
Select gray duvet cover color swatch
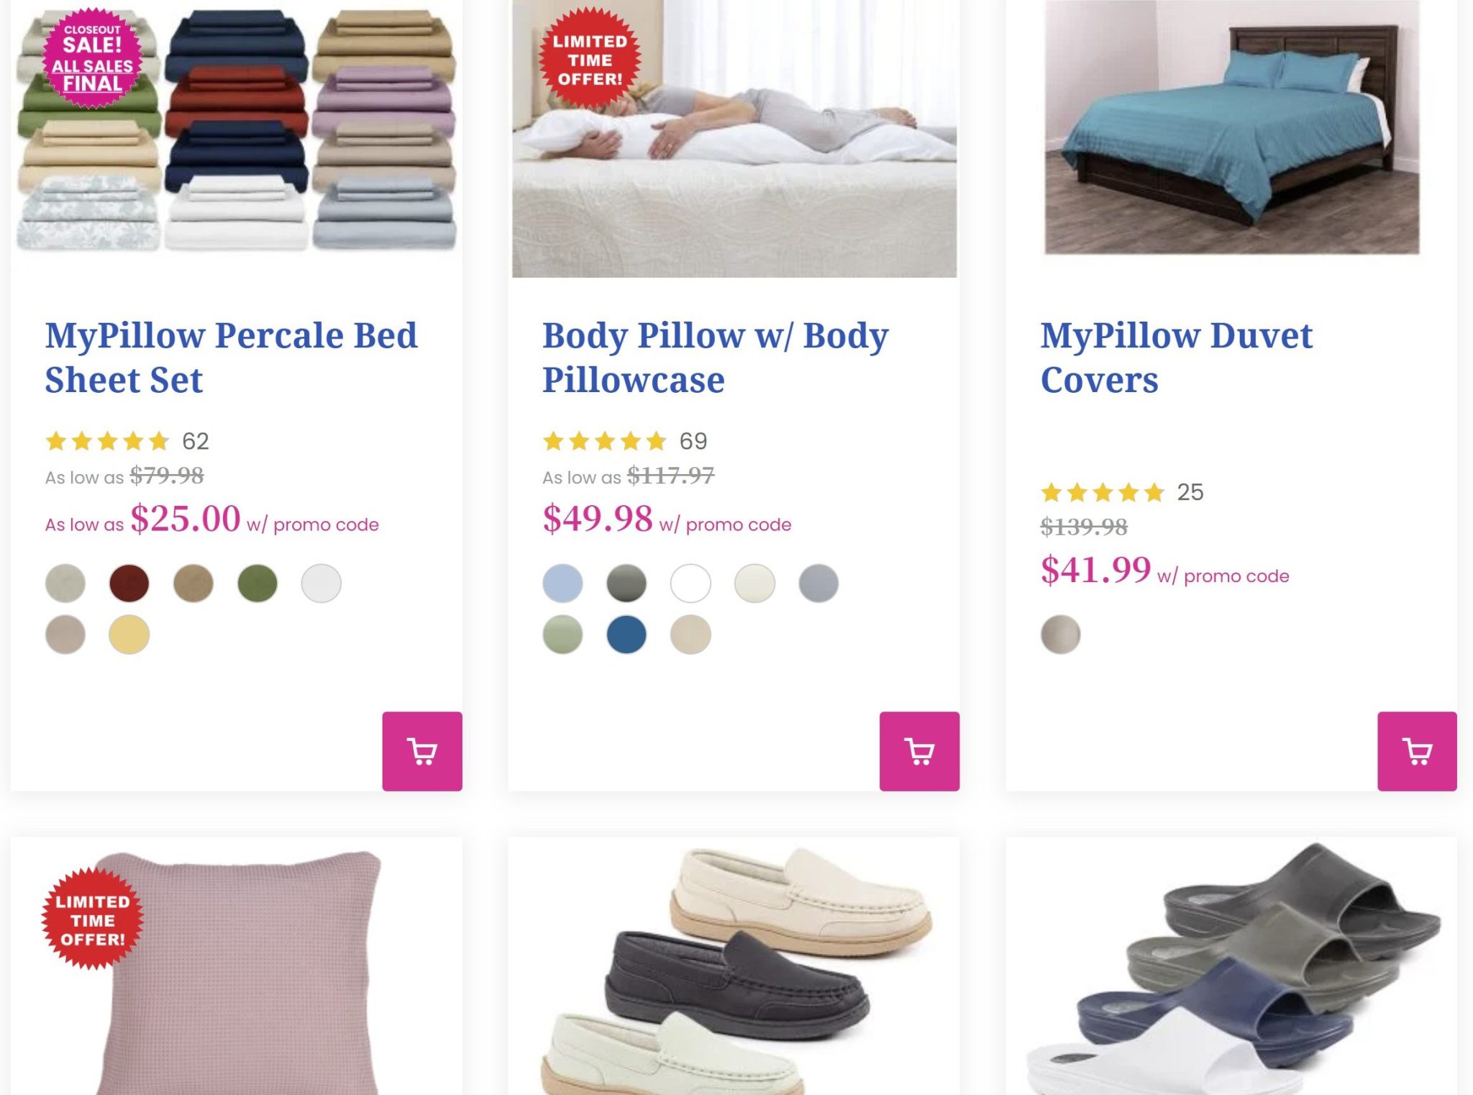coord(1060,635)
